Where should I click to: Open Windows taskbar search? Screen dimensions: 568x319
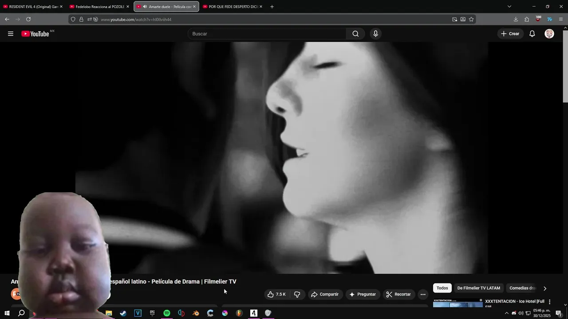(x=21, y=313)
